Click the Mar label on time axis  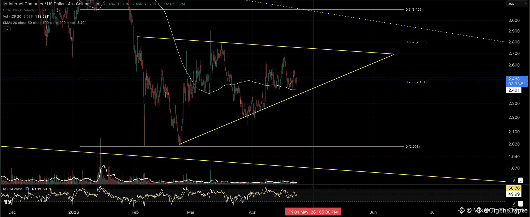[x=191, y=212]
